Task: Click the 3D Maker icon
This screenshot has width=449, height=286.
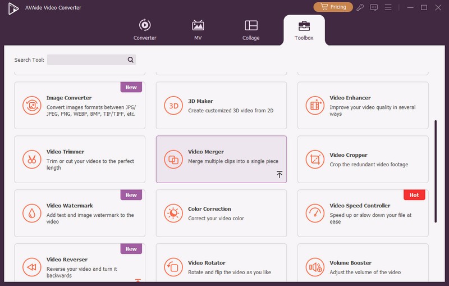Action: pyautogui.click(x=173, y=106)
